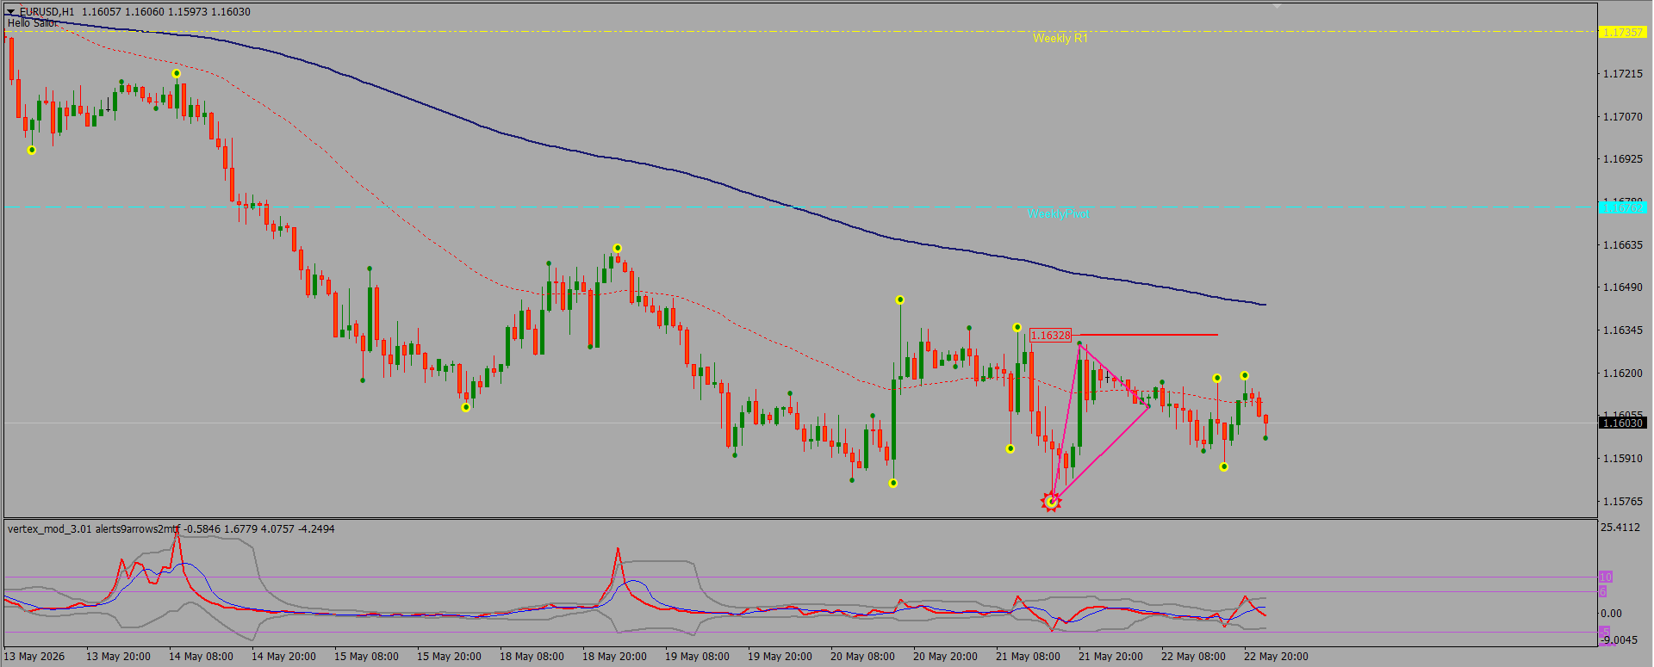Image resolution: width=1654 pixels, height=667 pixels.
Task: Click the '22 May 20:00' time axis label
Action: 1276,657
